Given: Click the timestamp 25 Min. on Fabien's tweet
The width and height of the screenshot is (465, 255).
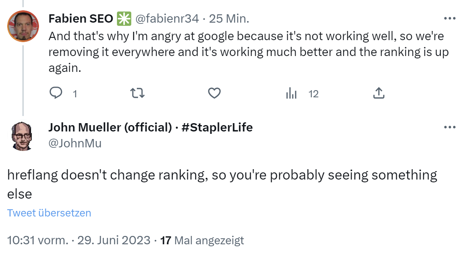Looking at the screenshot, I should [229, 18].
